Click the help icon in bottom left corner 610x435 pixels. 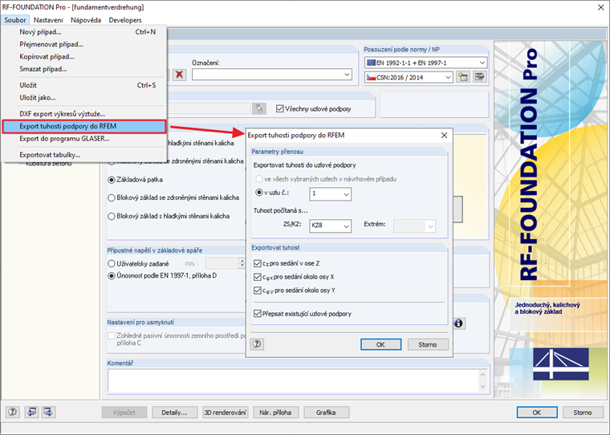[x=13, y=412]
